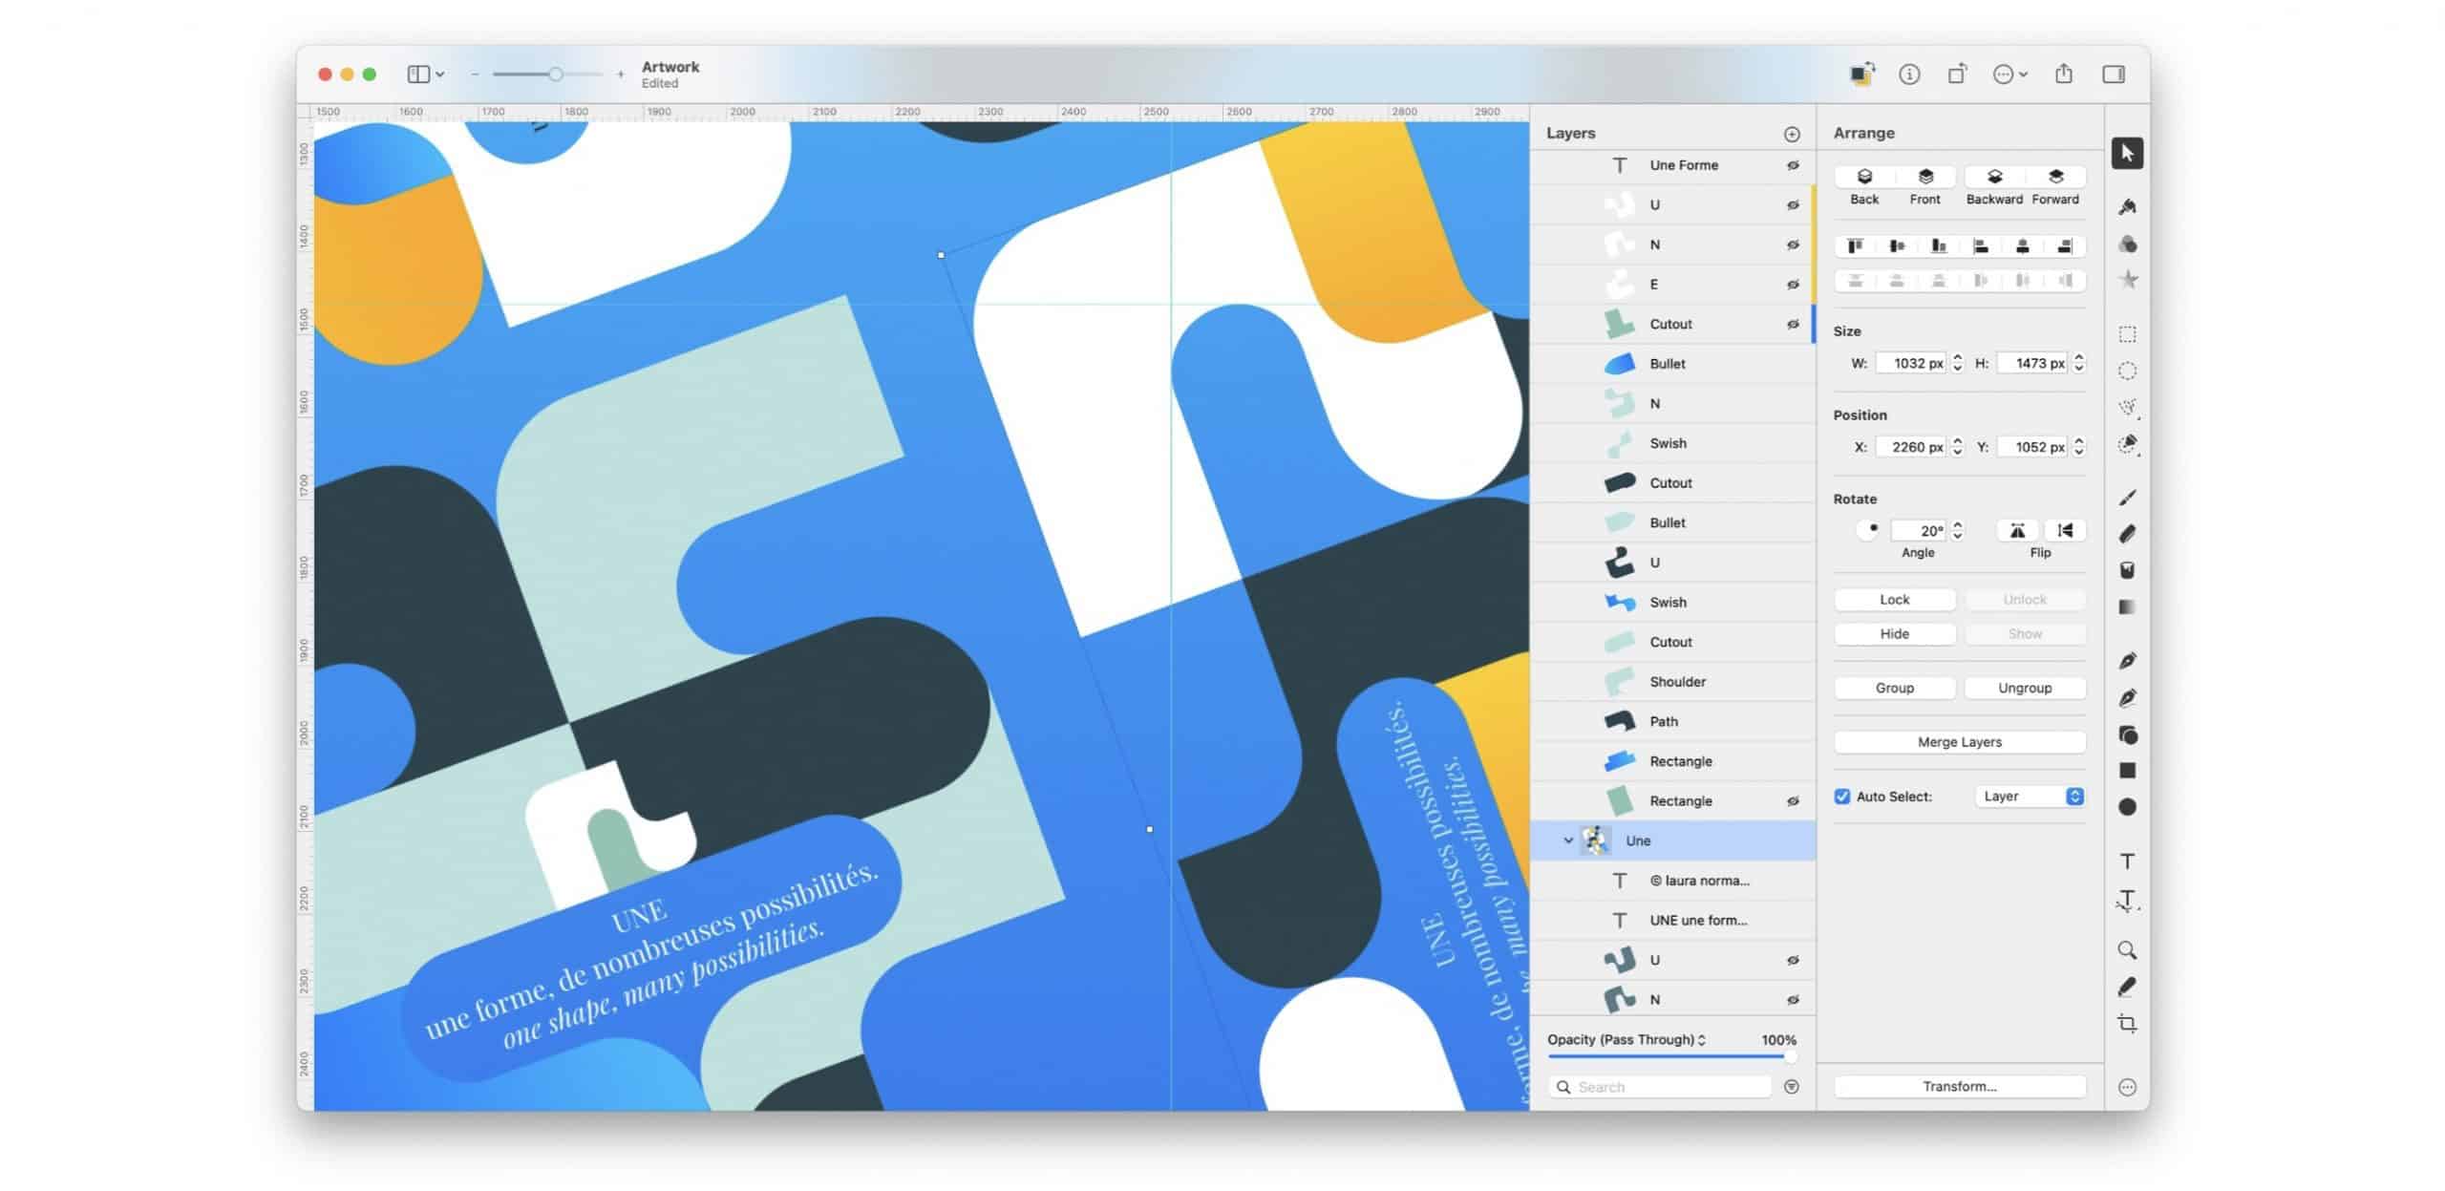Open the Color Adjustments tool
2445x1191 pixels.
pos(2127,245)
